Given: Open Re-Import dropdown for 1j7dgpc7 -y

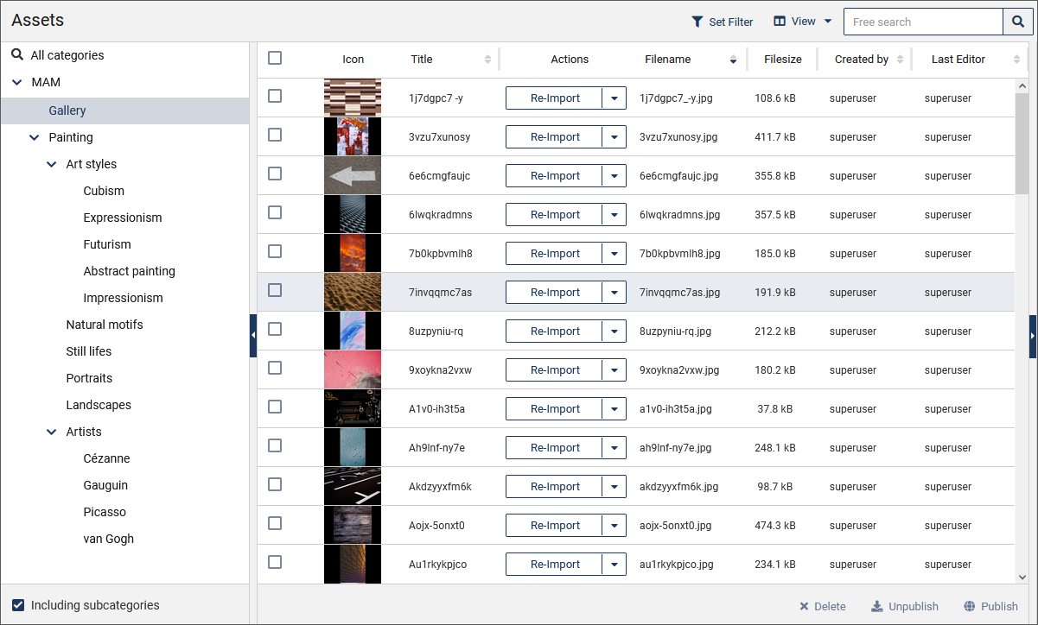Looking at the screenshot, I should [x=615, y=98].
